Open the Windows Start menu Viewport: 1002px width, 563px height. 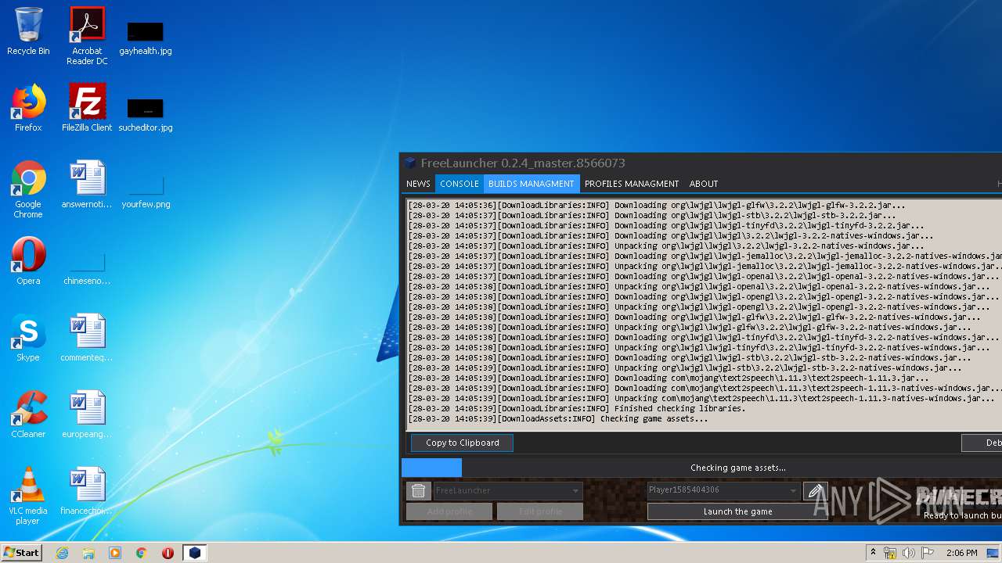point(22,553)
